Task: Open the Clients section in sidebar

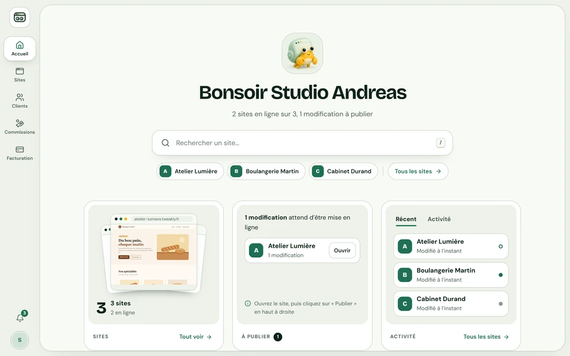Action: tap(20, 100)
